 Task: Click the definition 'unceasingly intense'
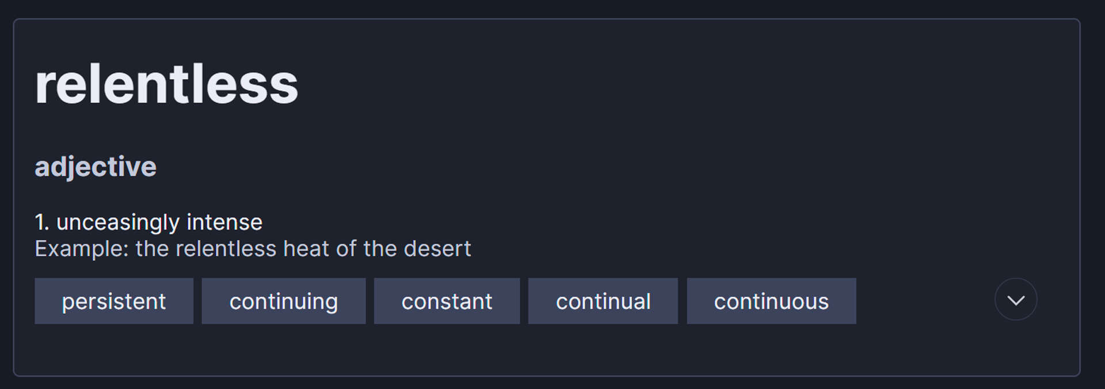tap(159, 223)
